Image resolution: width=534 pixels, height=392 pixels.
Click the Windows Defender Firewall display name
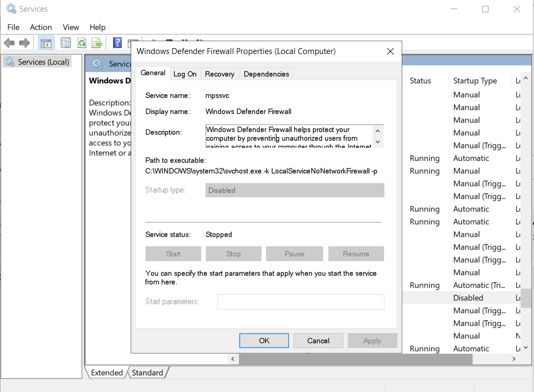[x=249, y=112]
